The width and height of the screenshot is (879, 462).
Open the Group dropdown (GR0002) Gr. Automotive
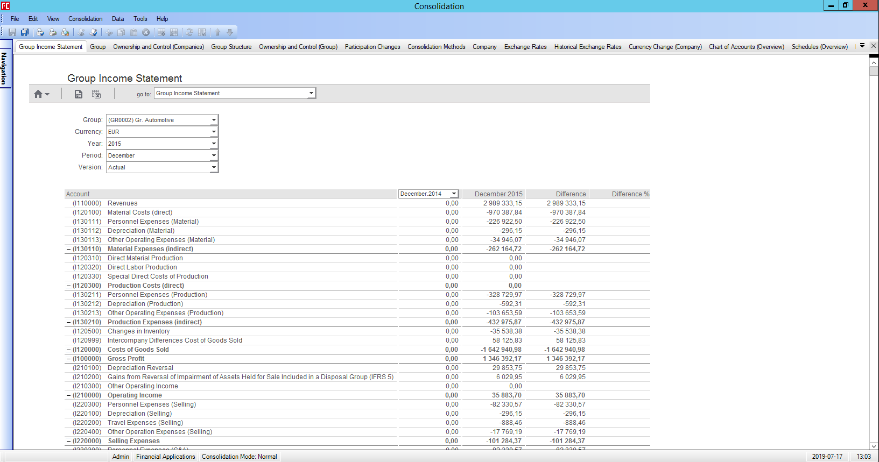point(214,120)
